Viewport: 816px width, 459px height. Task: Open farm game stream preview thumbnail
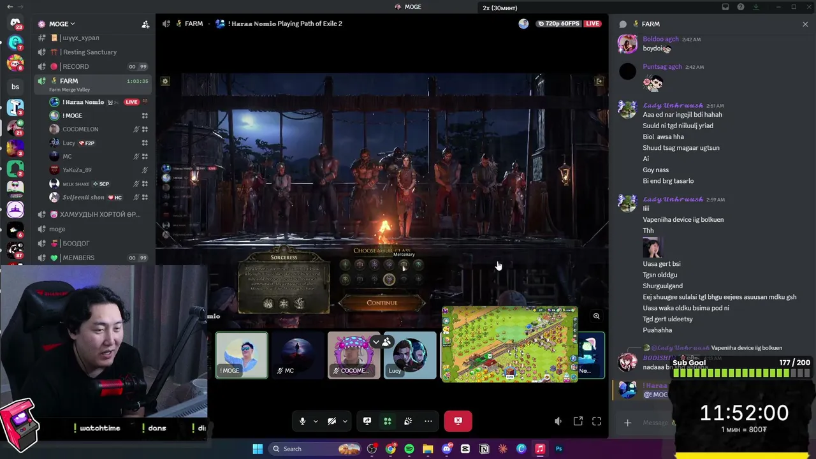[510, 344]
